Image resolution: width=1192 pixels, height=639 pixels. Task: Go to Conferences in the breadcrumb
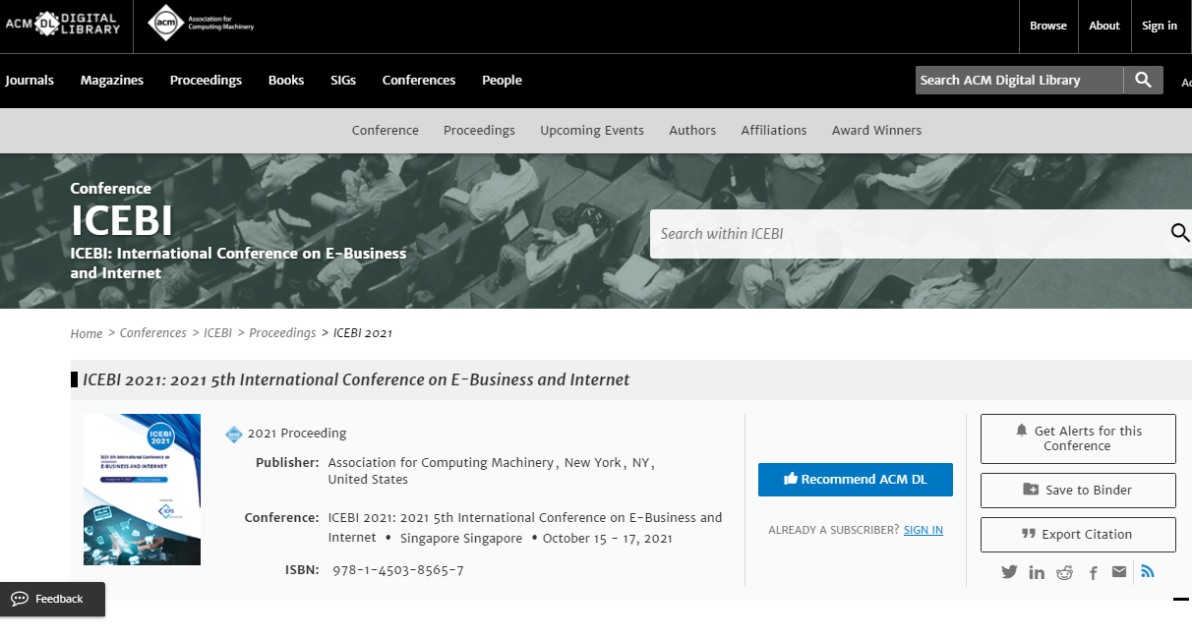(x=152, y=333)
